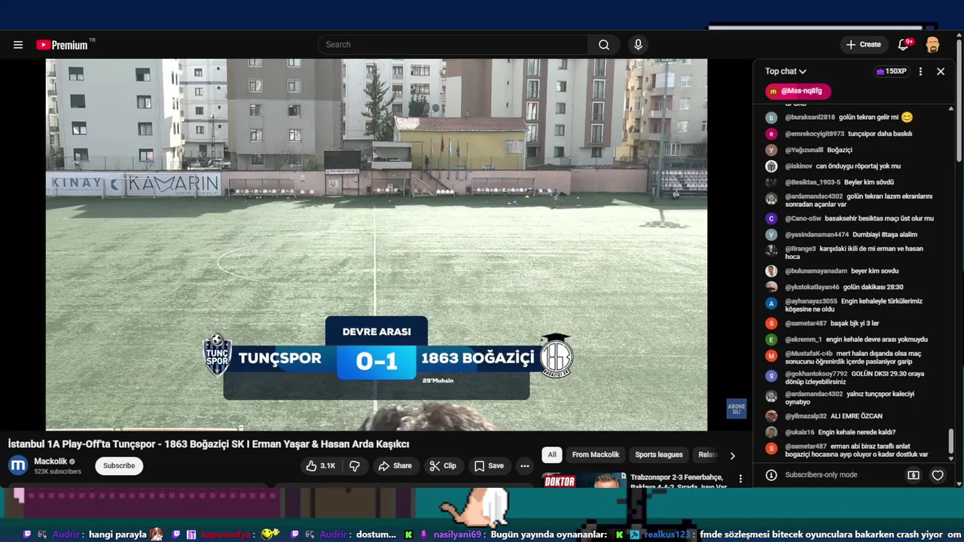Image resolution: width=964 pixels, height=542 pixels.
Task: Expand the Top chat dropdown
Action: click(786, 72)
